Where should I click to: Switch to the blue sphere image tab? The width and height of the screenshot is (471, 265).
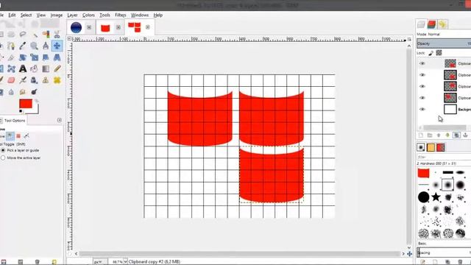point(77,27)
